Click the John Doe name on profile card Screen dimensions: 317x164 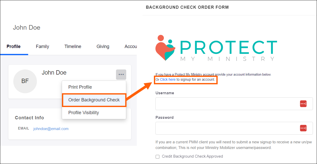tap(54, 73)
